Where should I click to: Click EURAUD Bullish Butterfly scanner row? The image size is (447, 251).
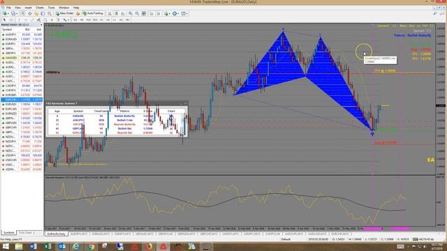click(x=117, y=116)
